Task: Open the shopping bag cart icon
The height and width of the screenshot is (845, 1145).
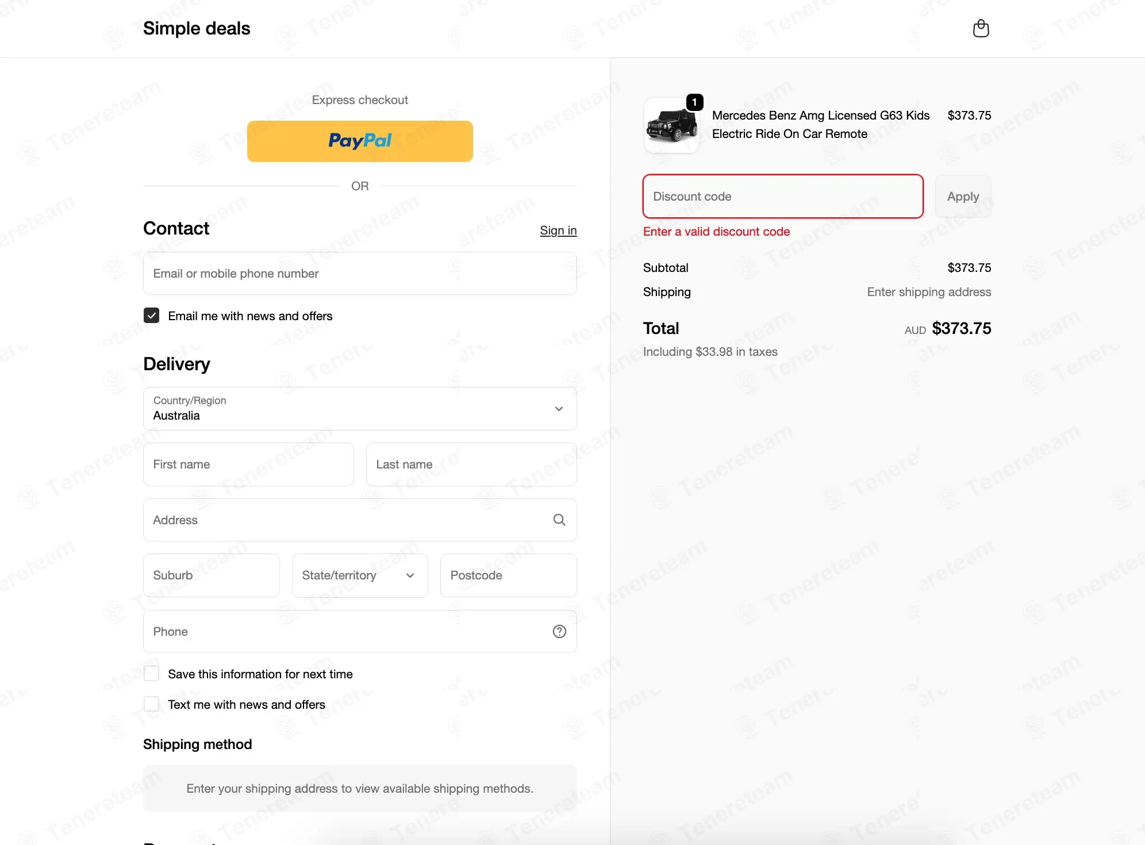Action: click(x=981, y=28)
